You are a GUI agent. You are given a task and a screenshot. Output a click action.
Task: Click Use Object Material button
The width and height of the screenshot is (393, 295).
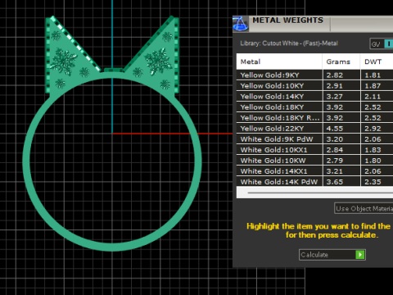click(x=364, y=208)
